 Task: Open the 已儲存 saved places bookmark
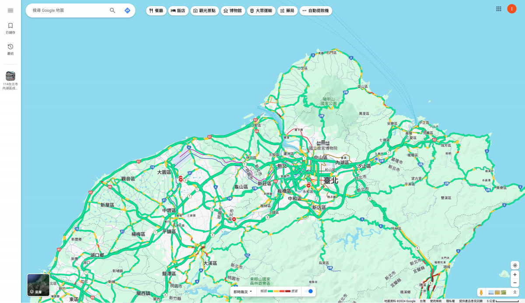tap(10, 28)
